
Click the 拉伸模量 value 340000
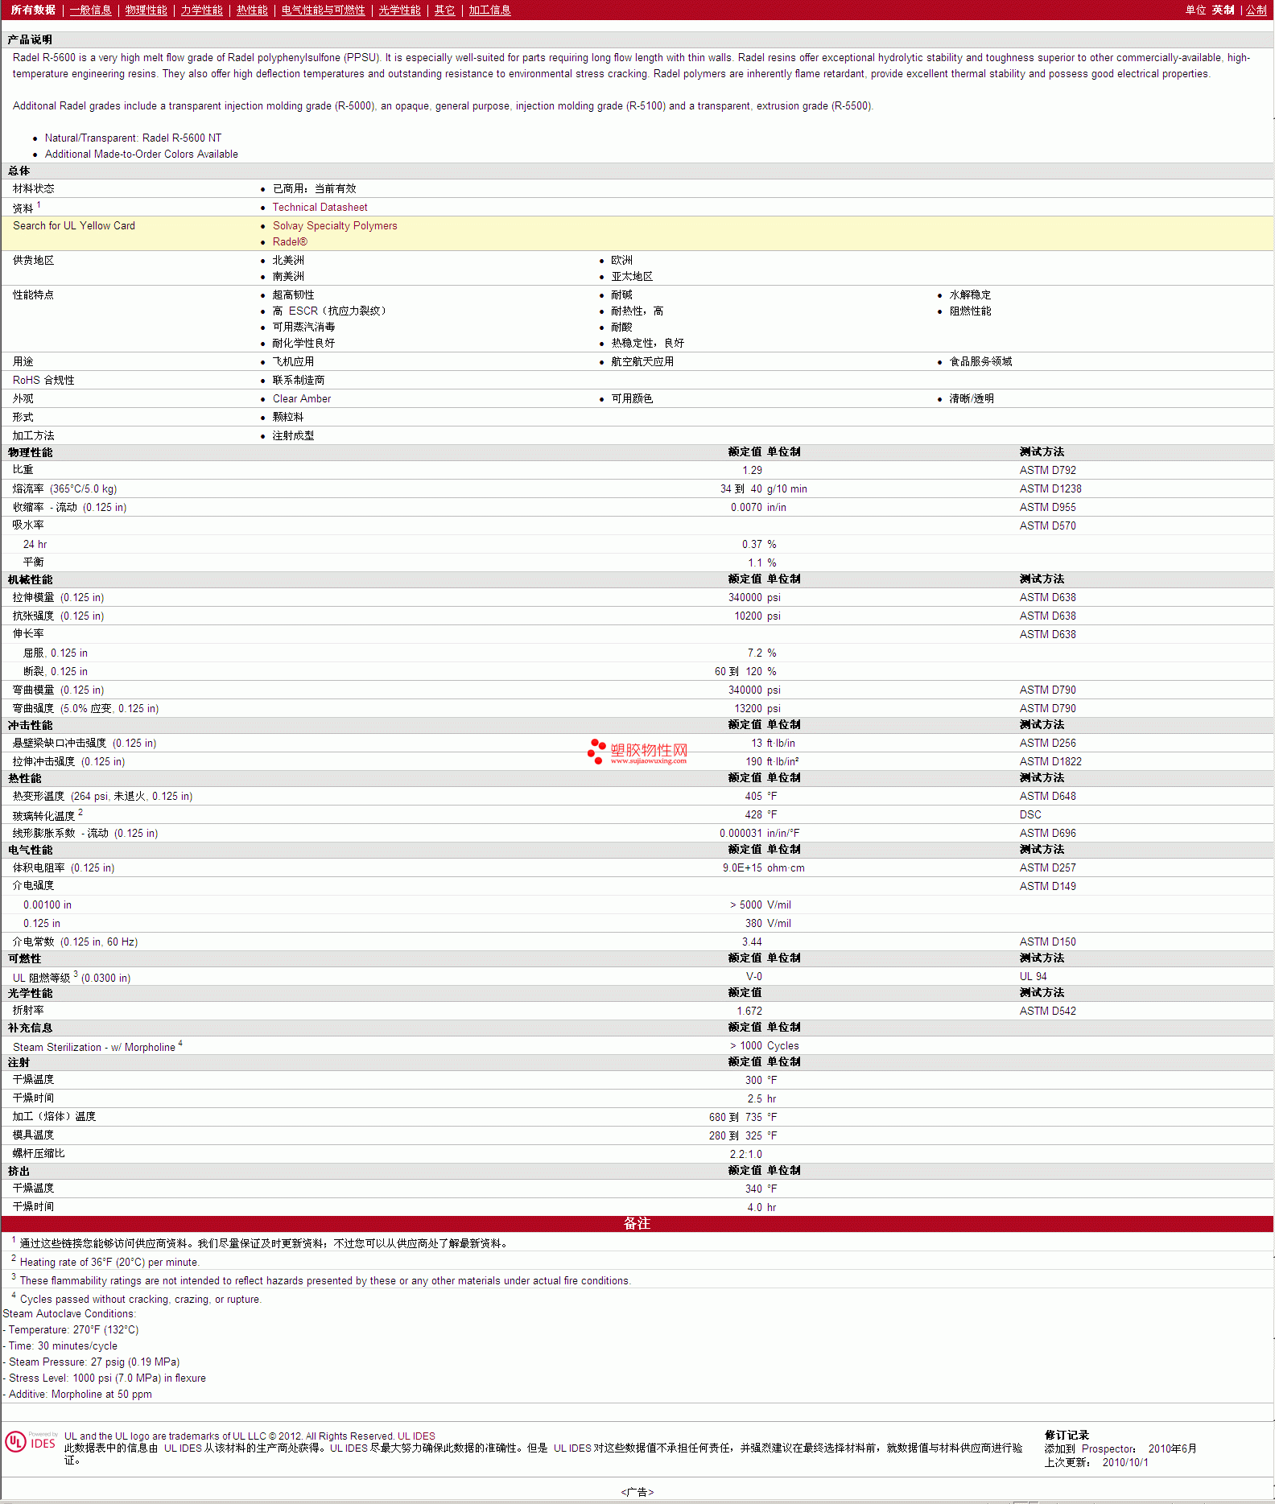745,597
